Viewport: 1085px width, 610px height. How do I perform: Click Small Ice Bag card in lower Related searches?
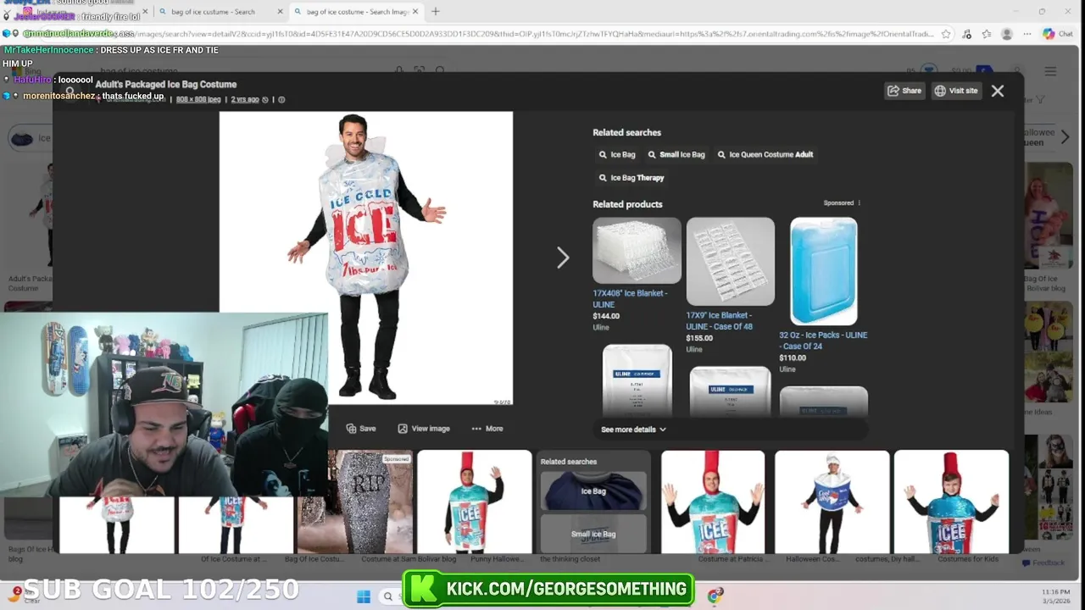click(593, 534)
